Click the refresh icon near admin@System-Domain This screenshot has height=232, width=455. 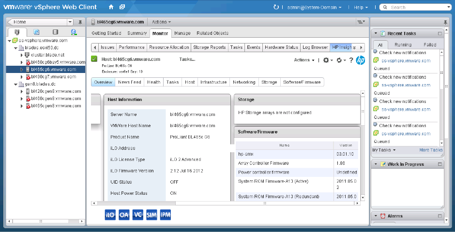[276, 7]
